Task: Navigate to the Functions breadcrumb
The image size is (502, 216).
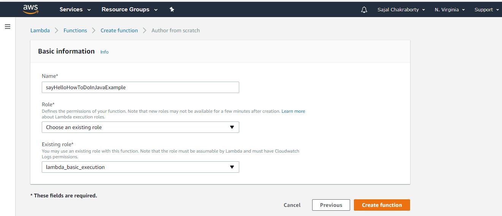Action: click(75, 30)
